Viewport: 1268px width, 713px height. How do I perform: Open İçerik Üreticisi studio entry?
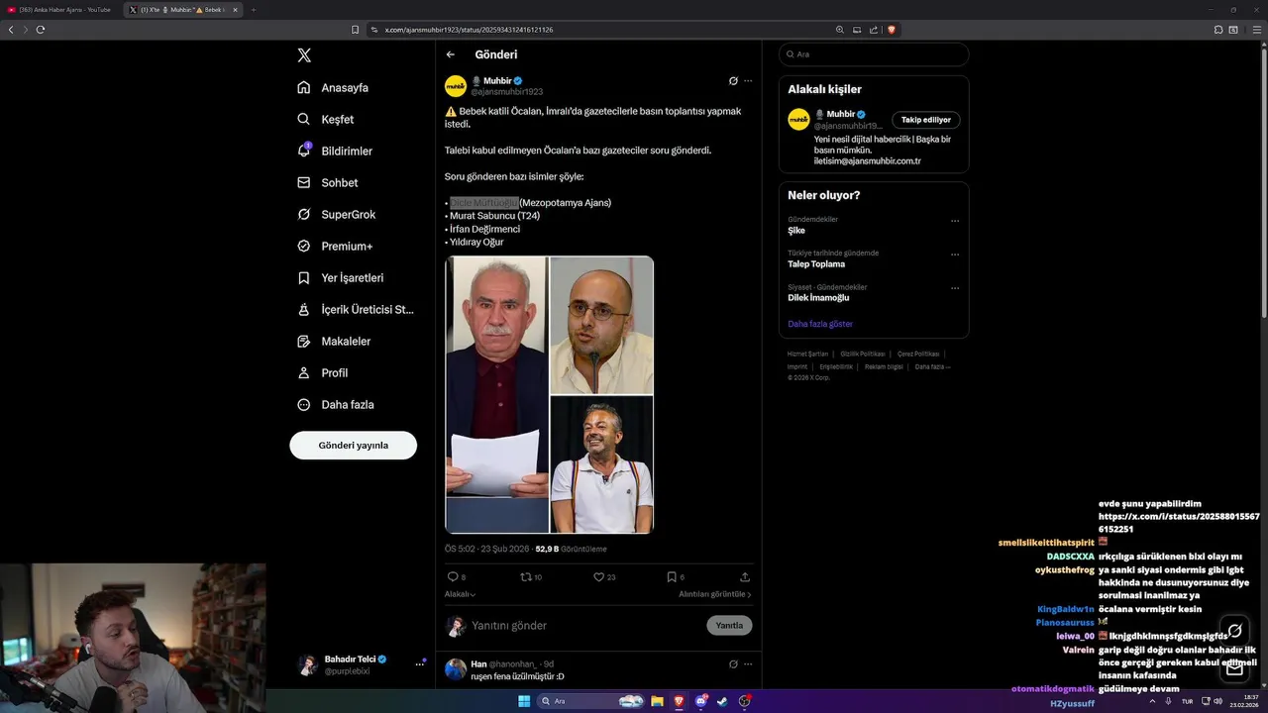pyautogui.click(x=356, y=309)
